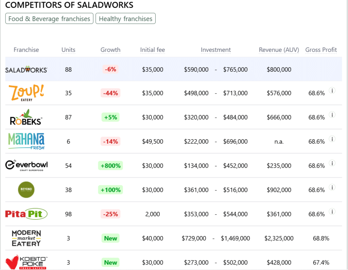Open the everbowl franchise logo
Image resolution: width=348 pixels, height=270 pixels.
coord(26,165)
